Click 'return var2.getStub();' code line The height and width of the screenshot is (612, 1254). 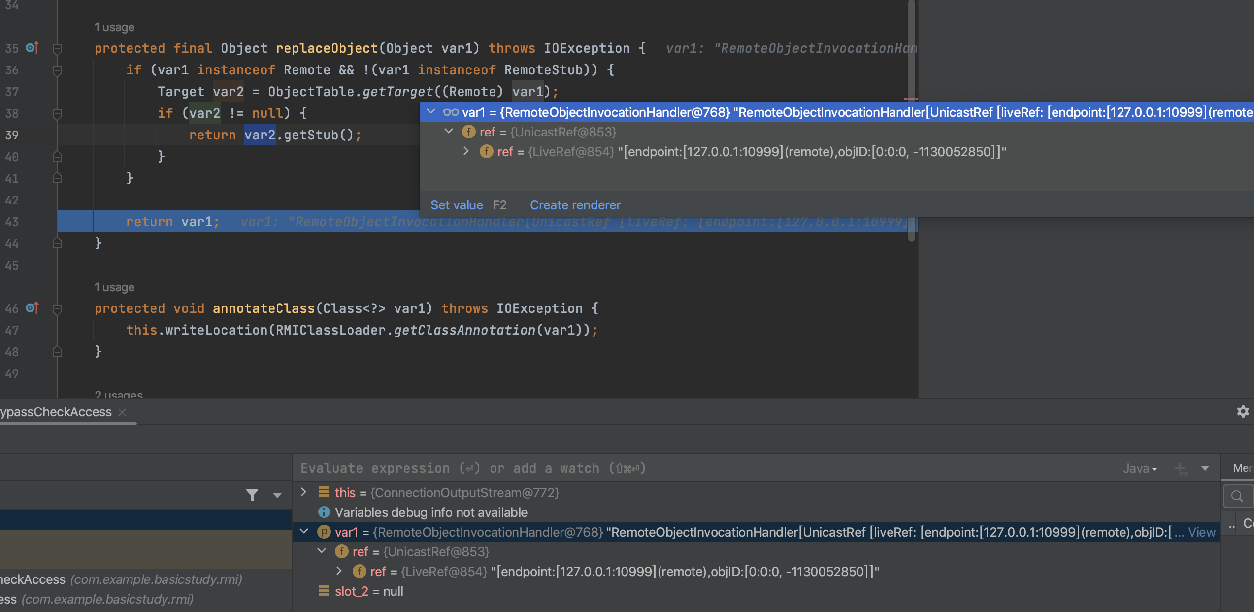pos(275,135)
